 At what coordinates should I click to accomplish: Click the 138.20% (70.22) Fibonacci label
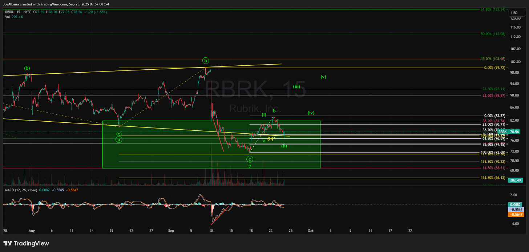[x=493, y=162]
